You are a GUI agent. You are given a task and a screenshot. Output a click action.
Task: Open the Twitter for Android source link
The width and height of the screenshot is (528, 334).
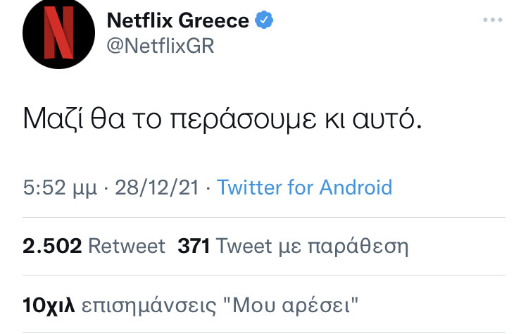[x=305, y=187]
